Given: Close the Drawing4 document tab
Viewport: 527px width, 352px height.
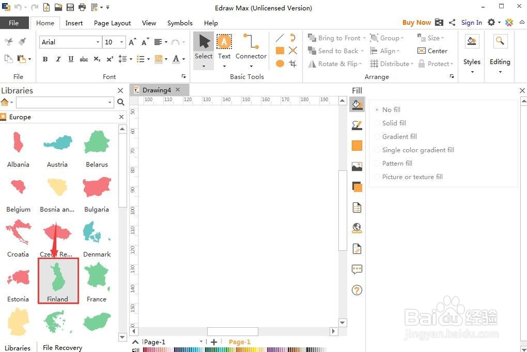Looking at the screenshot, I should pyautogui.click(x=178, y=90).
